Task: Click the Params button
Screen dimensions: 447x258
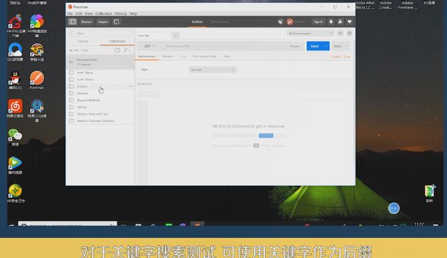Action: click(x=295, y=46)
